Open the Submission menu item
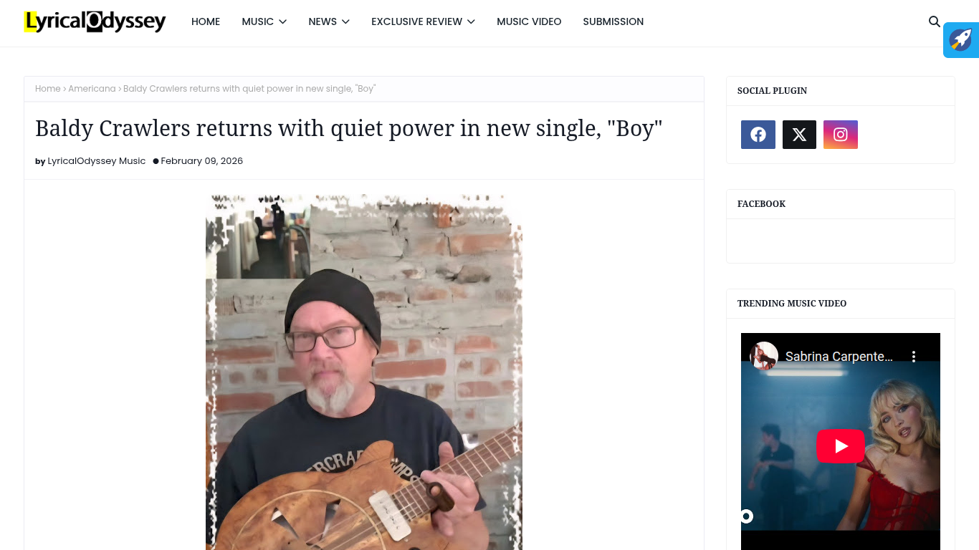Image resolution: width=979 pixels, height=550 pixels. (x=613, y=21)
